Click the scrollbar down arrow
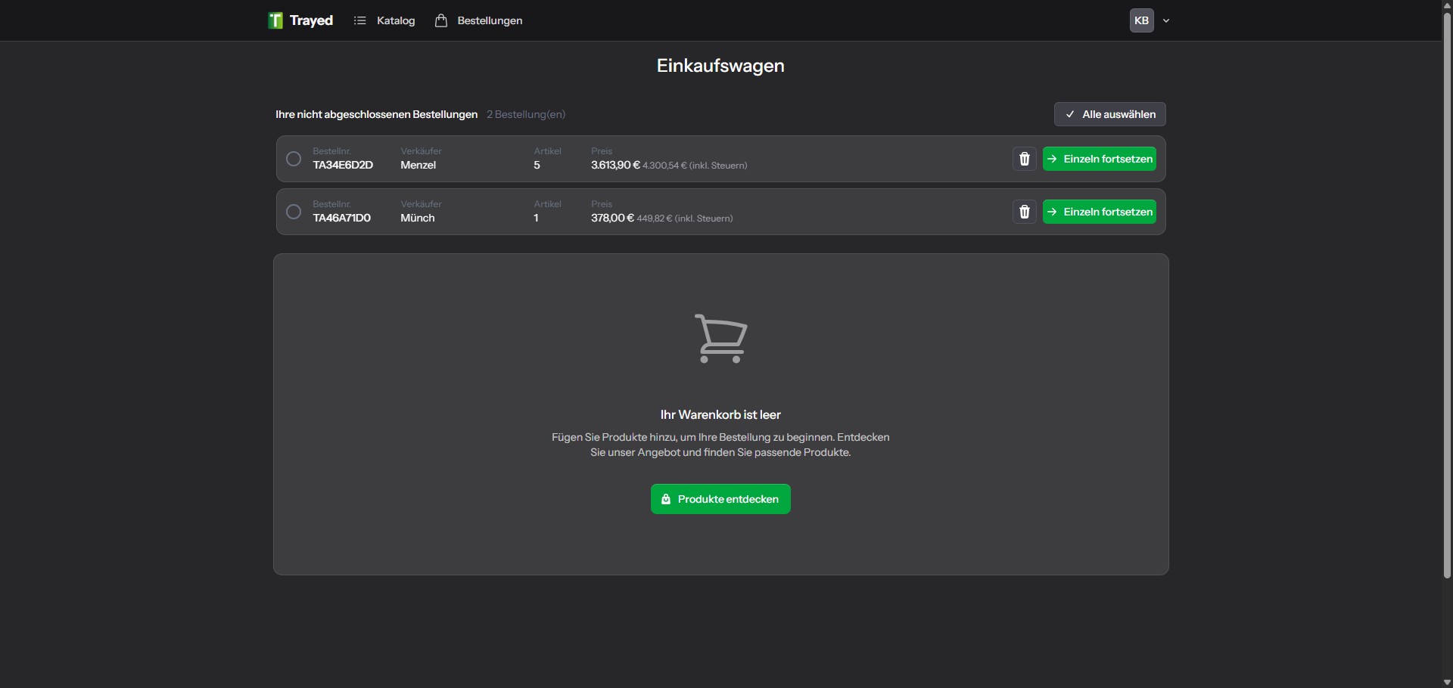This screenshot has width=1453, height=688. click(1446, 682)
